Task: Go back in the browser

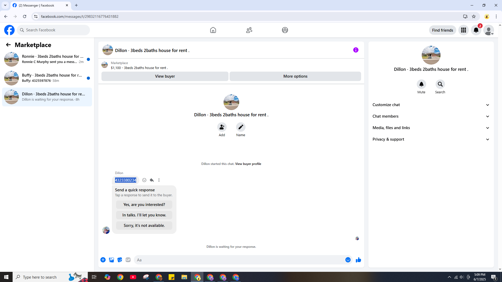Action: pos(6,16)
